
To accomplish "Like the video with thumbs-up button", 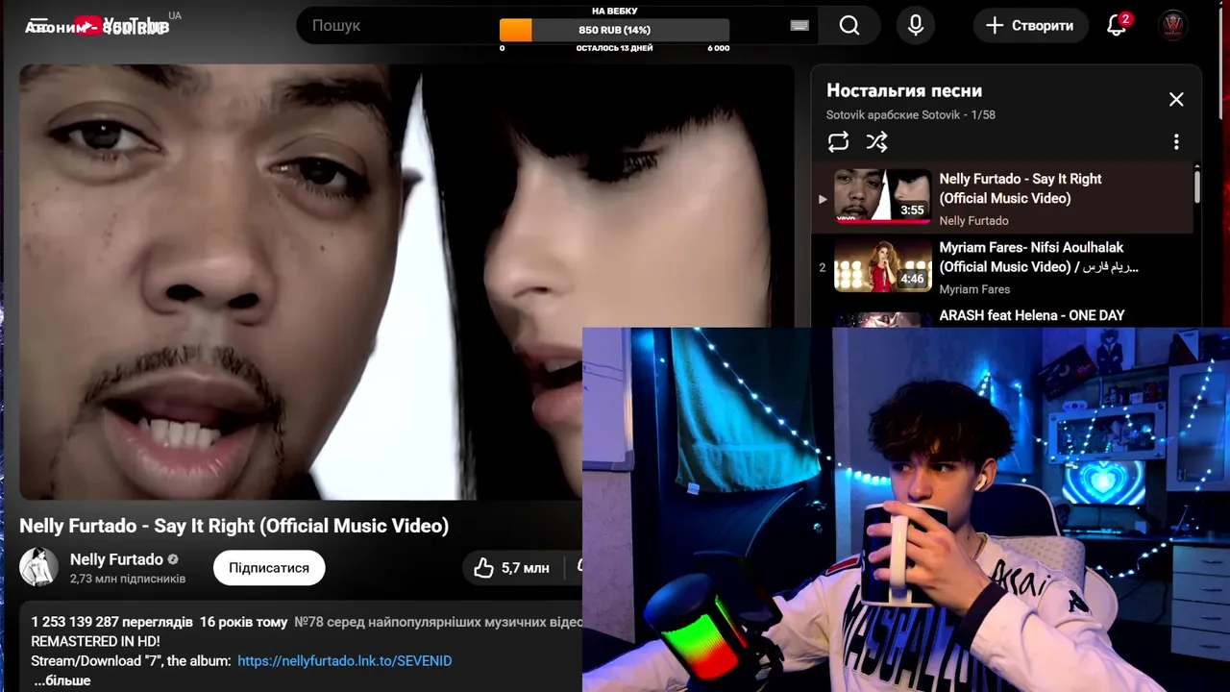I will coord(512,568).
